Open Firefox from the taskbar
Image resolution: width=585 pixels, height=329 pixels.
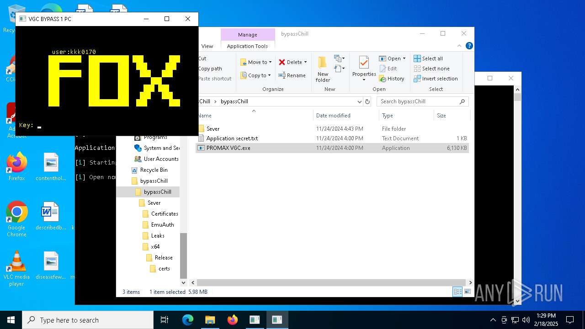(x=232, y=320)
